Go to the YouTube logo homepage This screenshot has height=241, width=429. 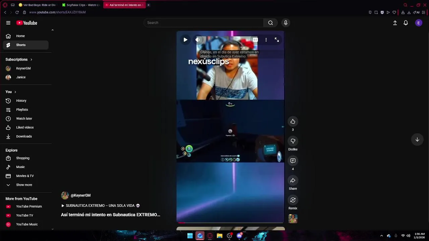[27, 23]
